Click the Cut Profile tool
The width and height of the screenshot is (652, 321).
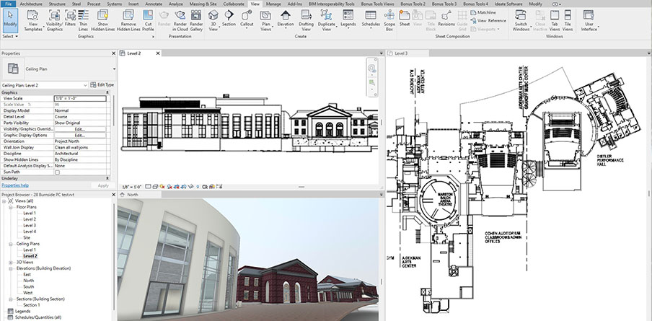148,19
